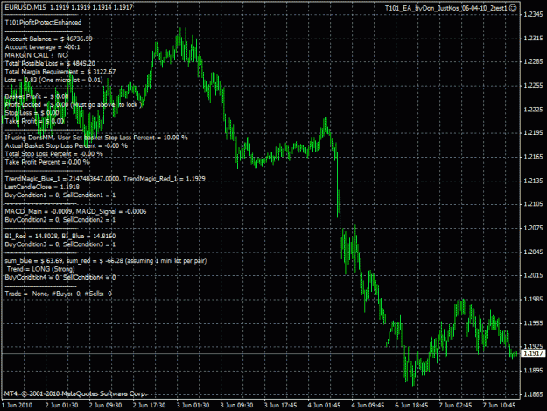
Task: Click price scale label 1.2135
Action: (534, 181)
